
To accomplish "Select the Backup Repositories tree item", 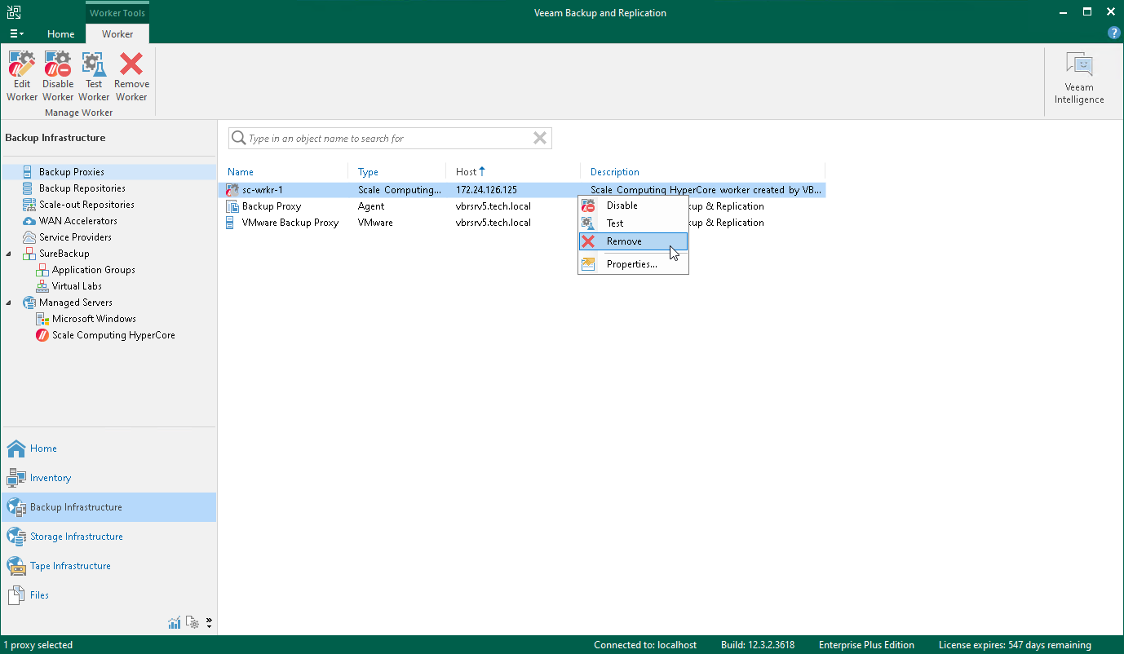I will coord(82,188).
